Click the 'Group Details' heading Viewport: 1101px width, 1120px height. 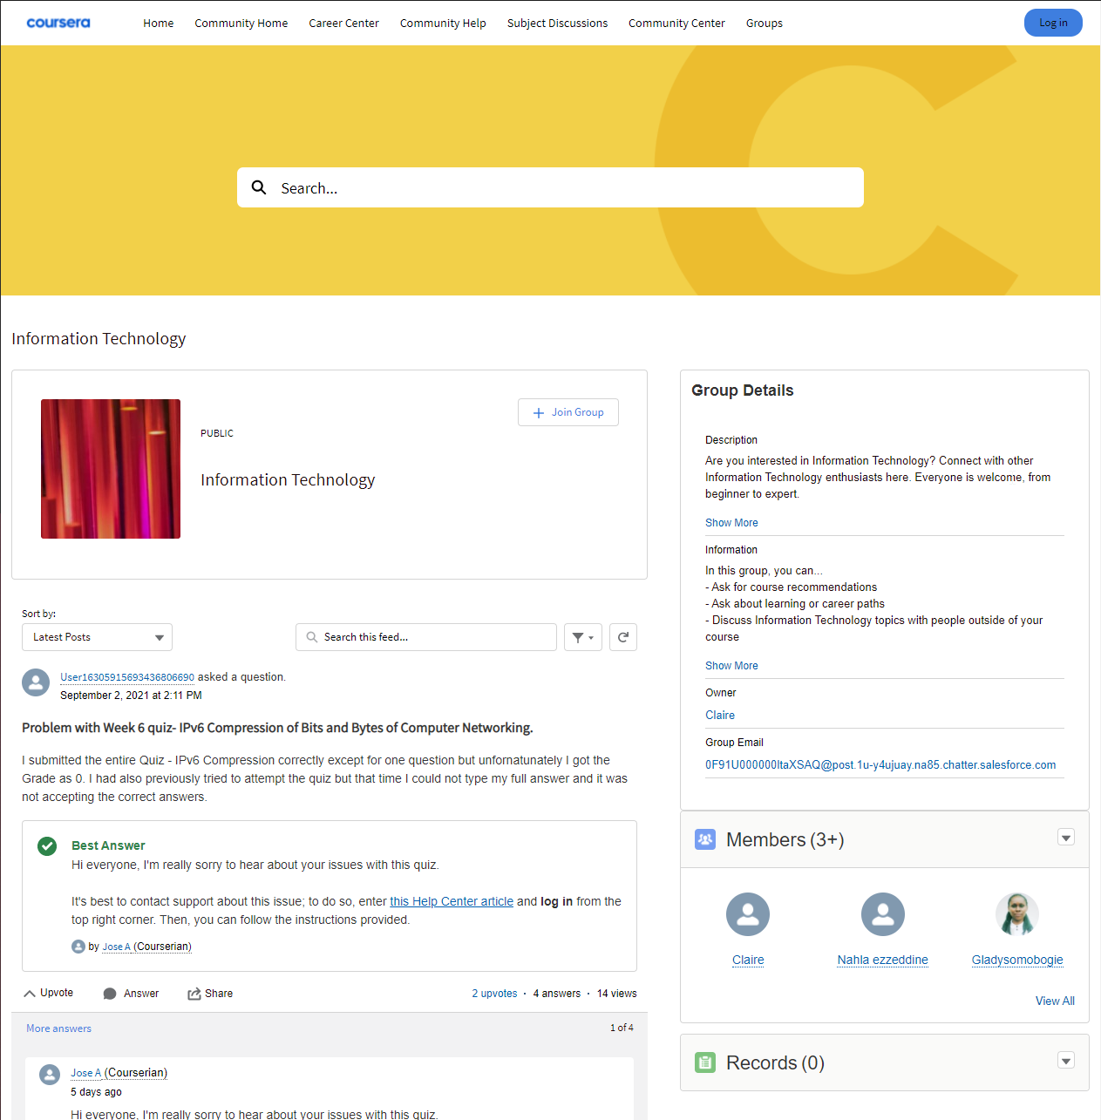pyautogui.click(x=743, y=390)
